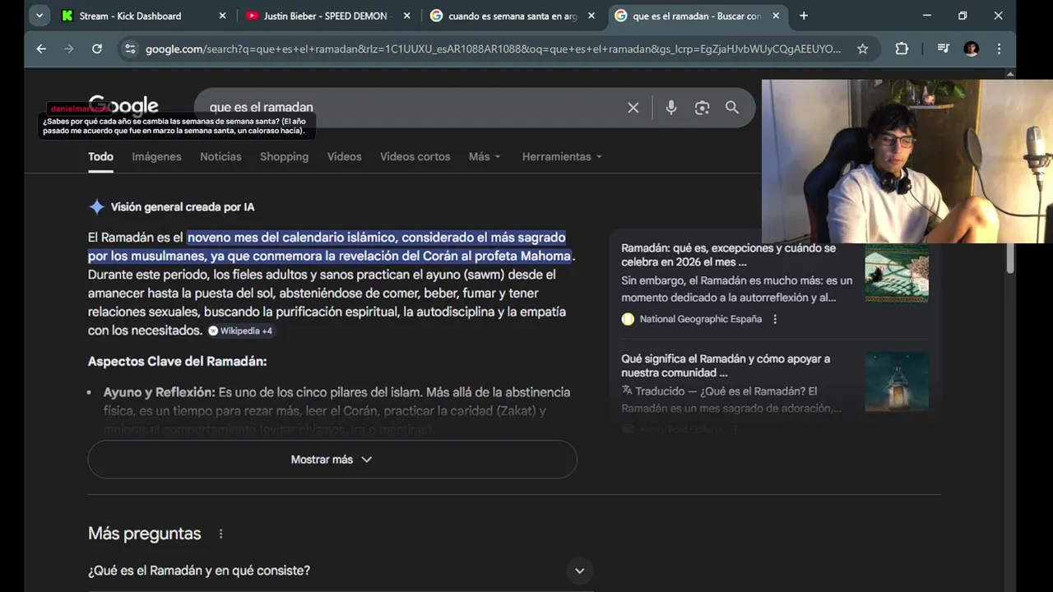
Task: Open the media controls icon
Action: coord(943,49)
